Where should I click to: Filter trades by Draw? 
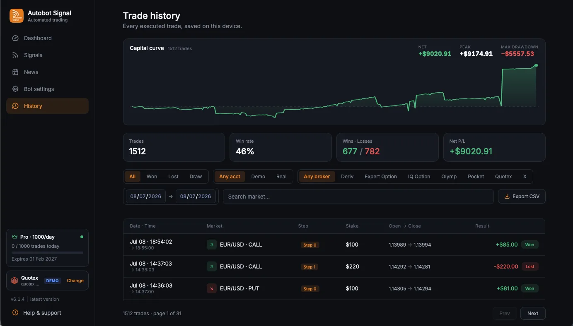[196, 176]
